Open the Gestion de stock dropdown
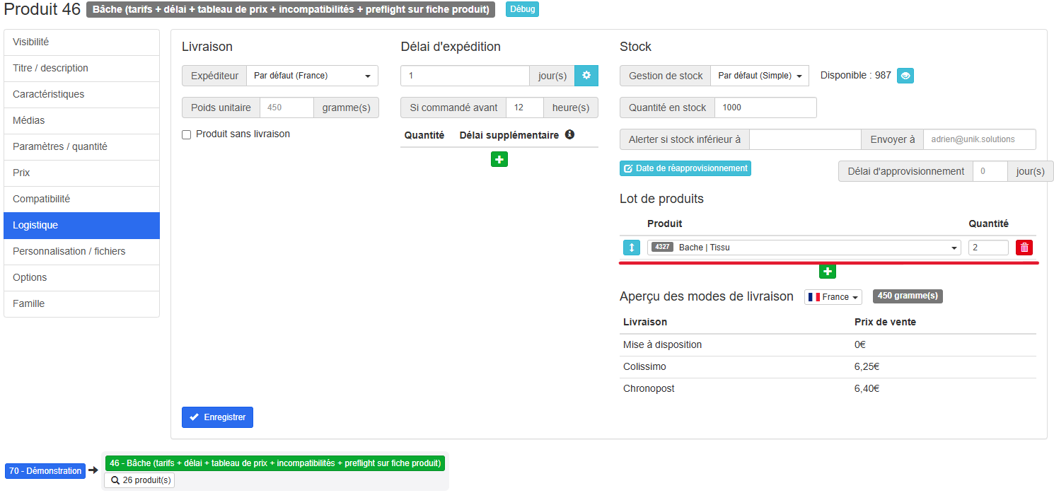Image resolution: width=1054 pixels, height=493 pixels. coord(759,76)
